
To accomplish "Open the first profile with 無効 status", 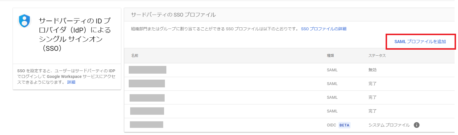I will (147, 70).
